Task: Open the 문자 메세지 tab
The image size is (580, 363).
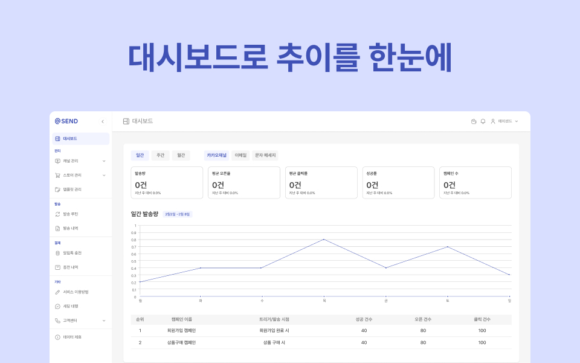Action: [266, 155]
